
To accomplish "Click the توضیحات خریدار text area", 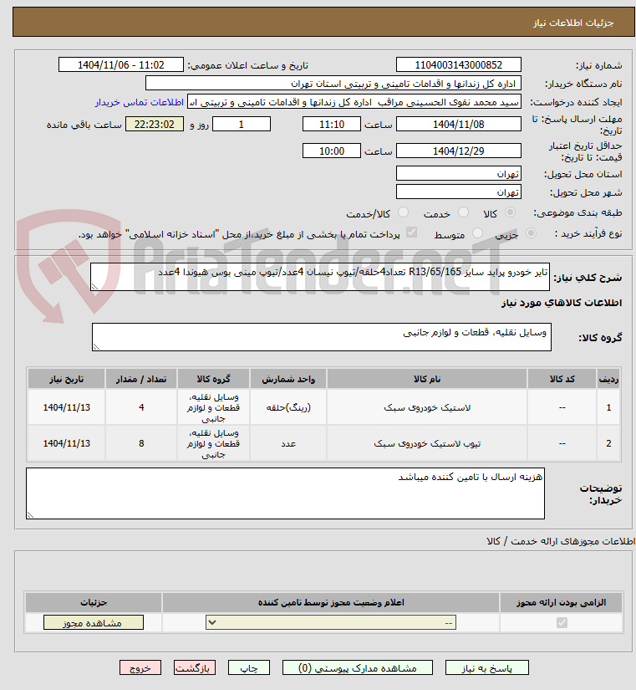I will [285, 493].
